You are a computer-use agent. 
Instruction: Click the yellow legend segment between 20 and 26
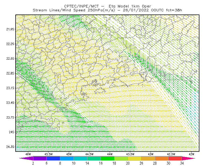point(135,158)
